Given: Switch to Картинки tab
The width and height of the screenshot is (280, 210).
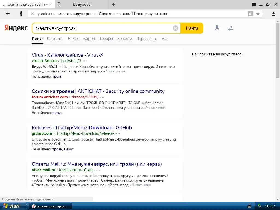Looking at the screenshot, I should point(55,39).
